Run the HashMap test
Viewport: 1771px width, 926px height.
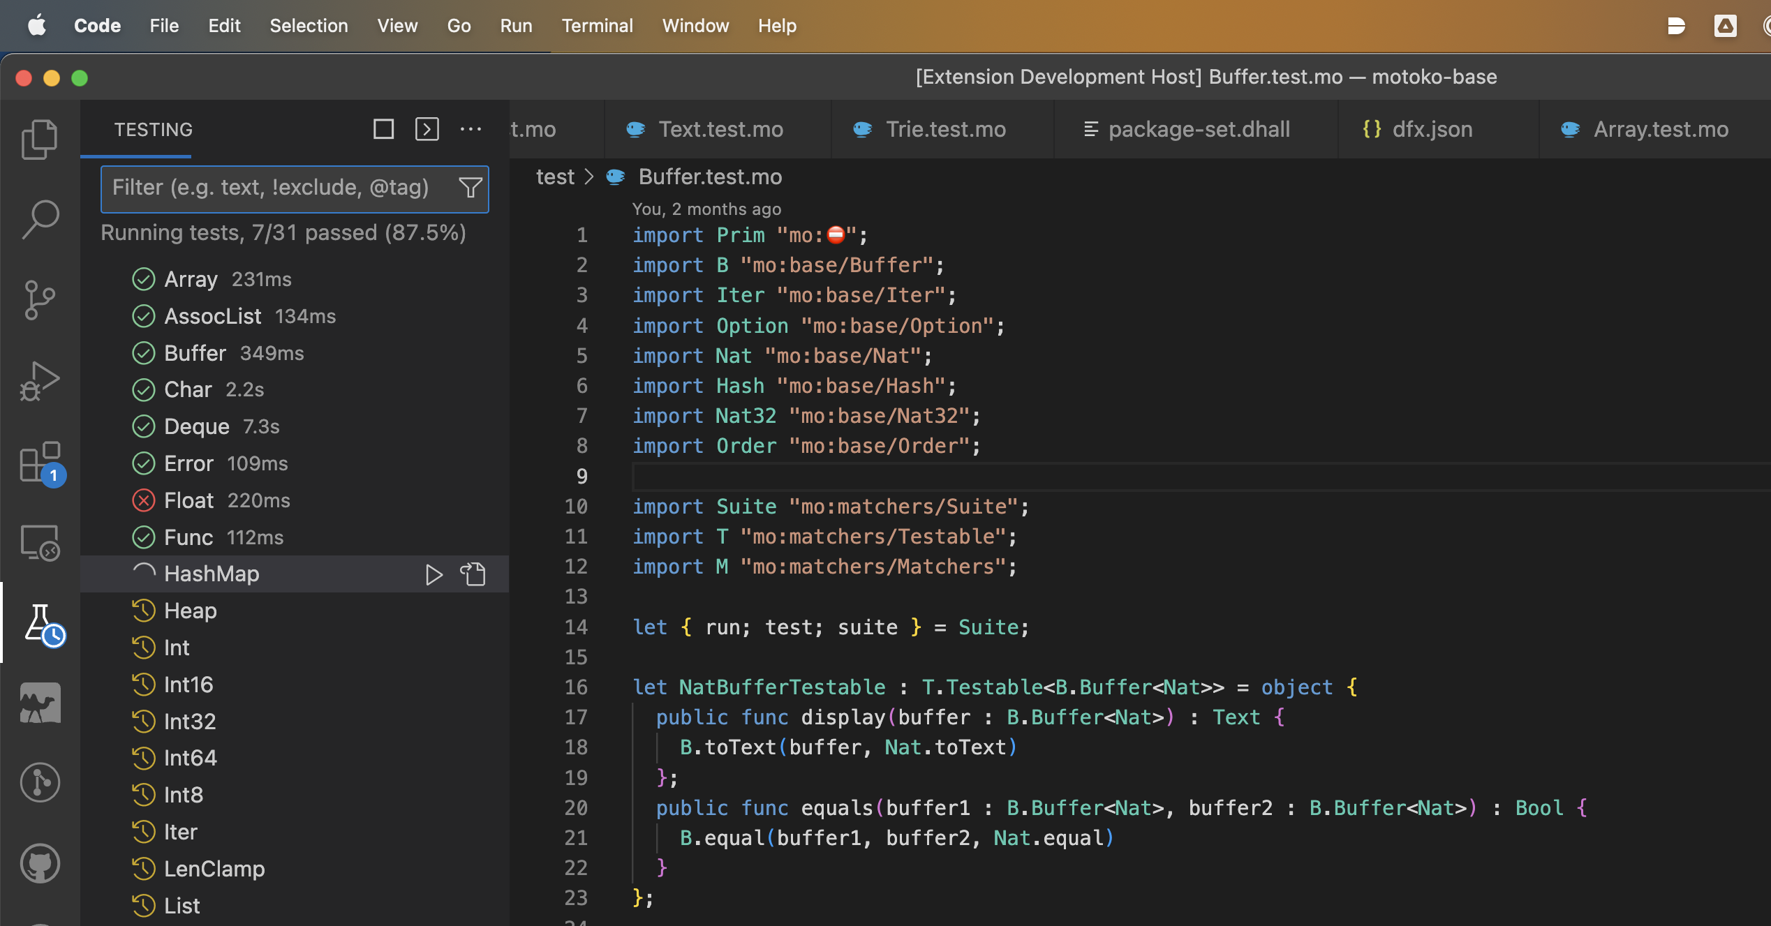(x=434, y=574)
